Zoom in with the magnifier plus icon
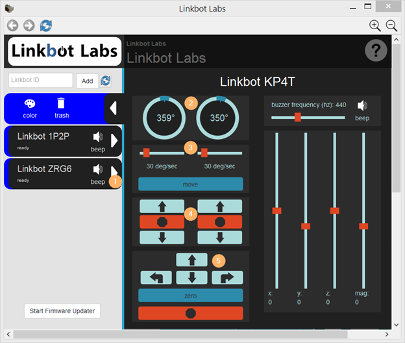405x343 pixels. [374, 25]
